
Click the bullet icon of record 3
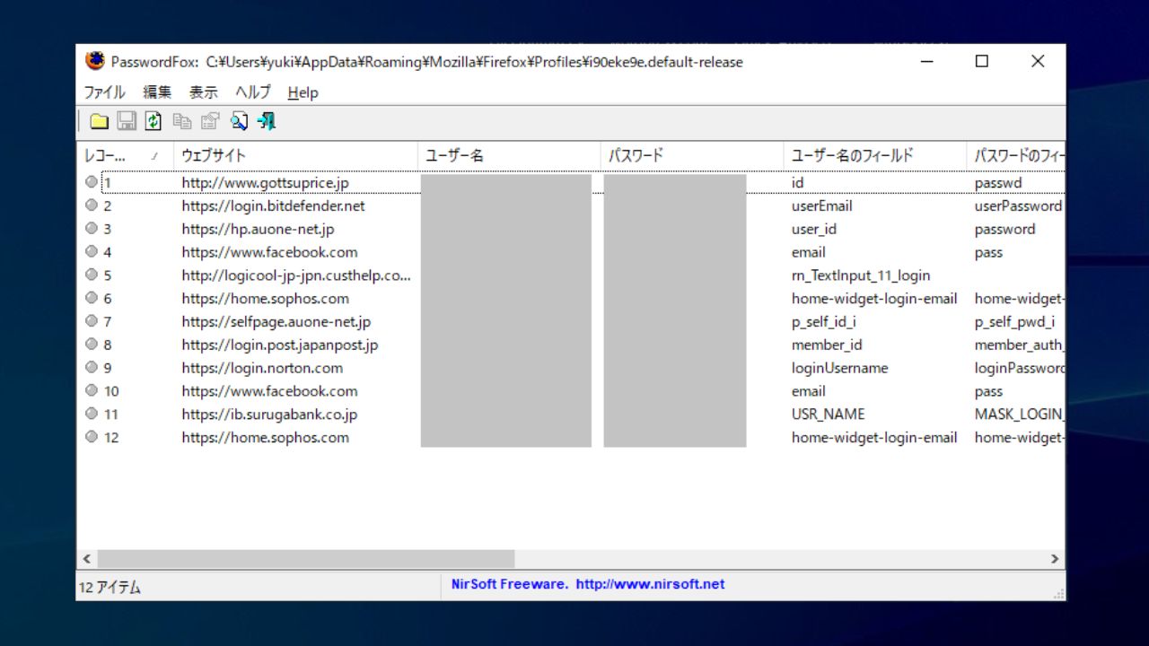pyautogui.click(x=92, y=229)
